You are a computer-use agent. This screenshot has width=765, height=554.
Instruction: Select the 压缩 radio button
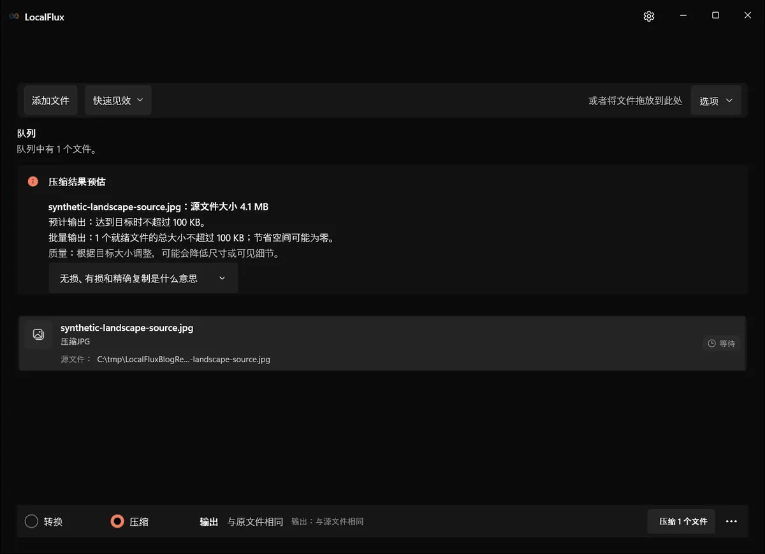(117, 521)
